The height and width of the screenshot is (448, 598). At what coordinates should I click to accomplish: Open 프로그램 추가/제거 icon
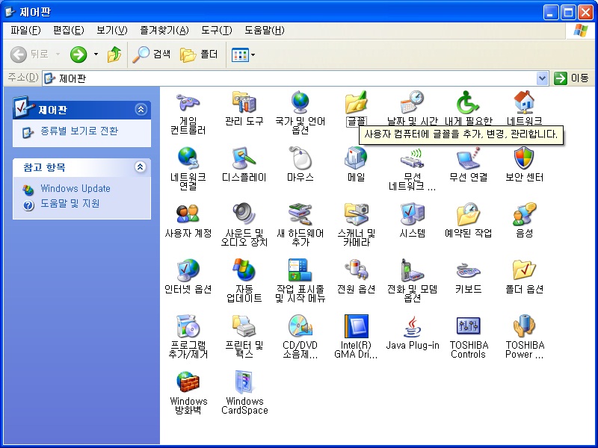pyautogui.click(x=188, y=326)
